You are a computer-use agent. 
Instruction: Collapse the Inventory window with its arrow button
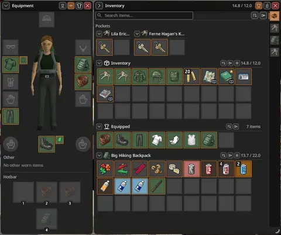99,6
